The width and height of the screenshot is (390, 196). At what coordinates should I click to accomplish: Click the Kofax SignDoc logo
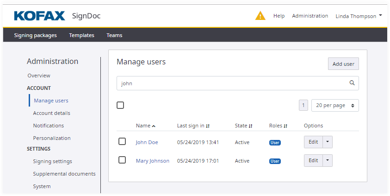[57, 16]
